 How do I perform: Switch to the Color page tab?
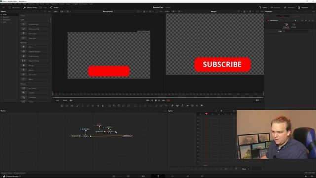(x=172, y=176)
